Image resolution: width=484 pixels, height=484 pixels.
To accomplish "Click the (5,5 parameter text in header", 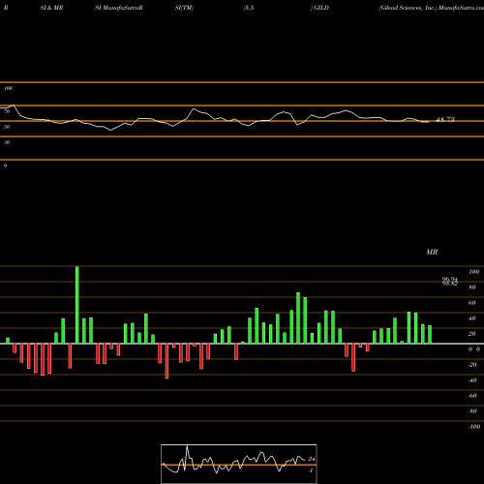I will click(x=249, y=8).
